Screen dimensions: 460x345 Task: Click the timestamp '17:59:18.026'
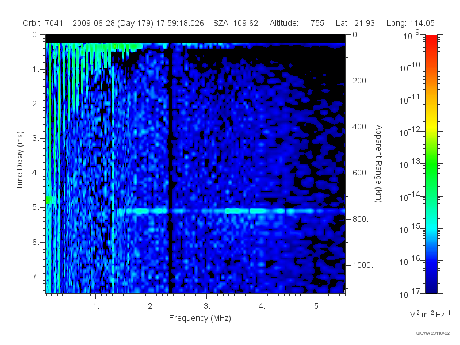point(180,23)
